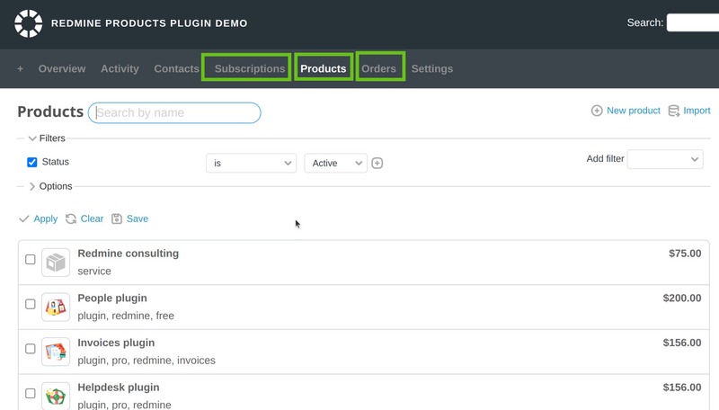Expand the Options section
This screenshot has width=719, height=410.
pos(51,186)
